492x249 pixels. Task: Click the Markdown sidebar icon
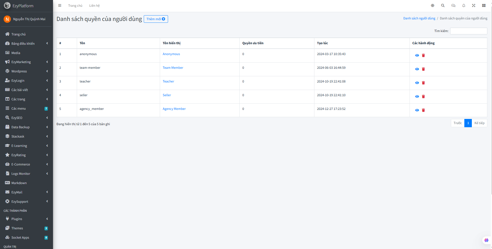[7, 183]
